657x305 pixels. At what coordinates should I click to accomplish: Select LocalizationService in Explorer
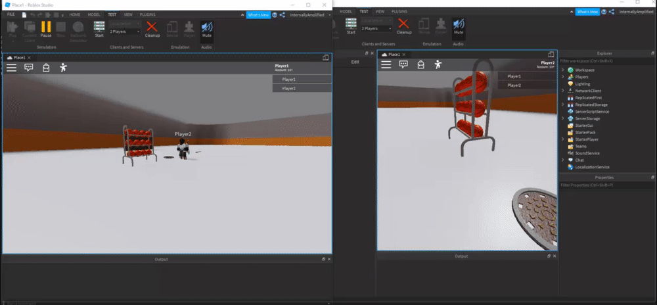592,167
